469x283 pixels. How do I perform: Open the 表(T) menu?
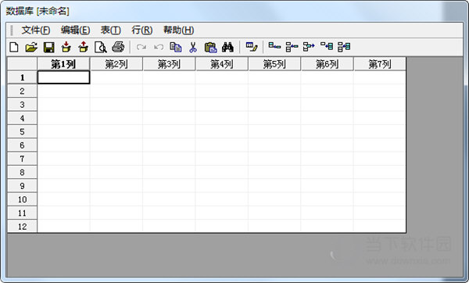pos(111,30)
